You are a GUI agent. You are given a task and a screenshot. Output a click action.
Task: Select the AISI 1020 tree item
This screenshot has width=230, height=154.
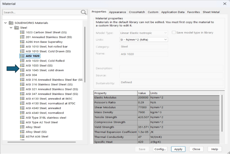(x=30, y=56)
